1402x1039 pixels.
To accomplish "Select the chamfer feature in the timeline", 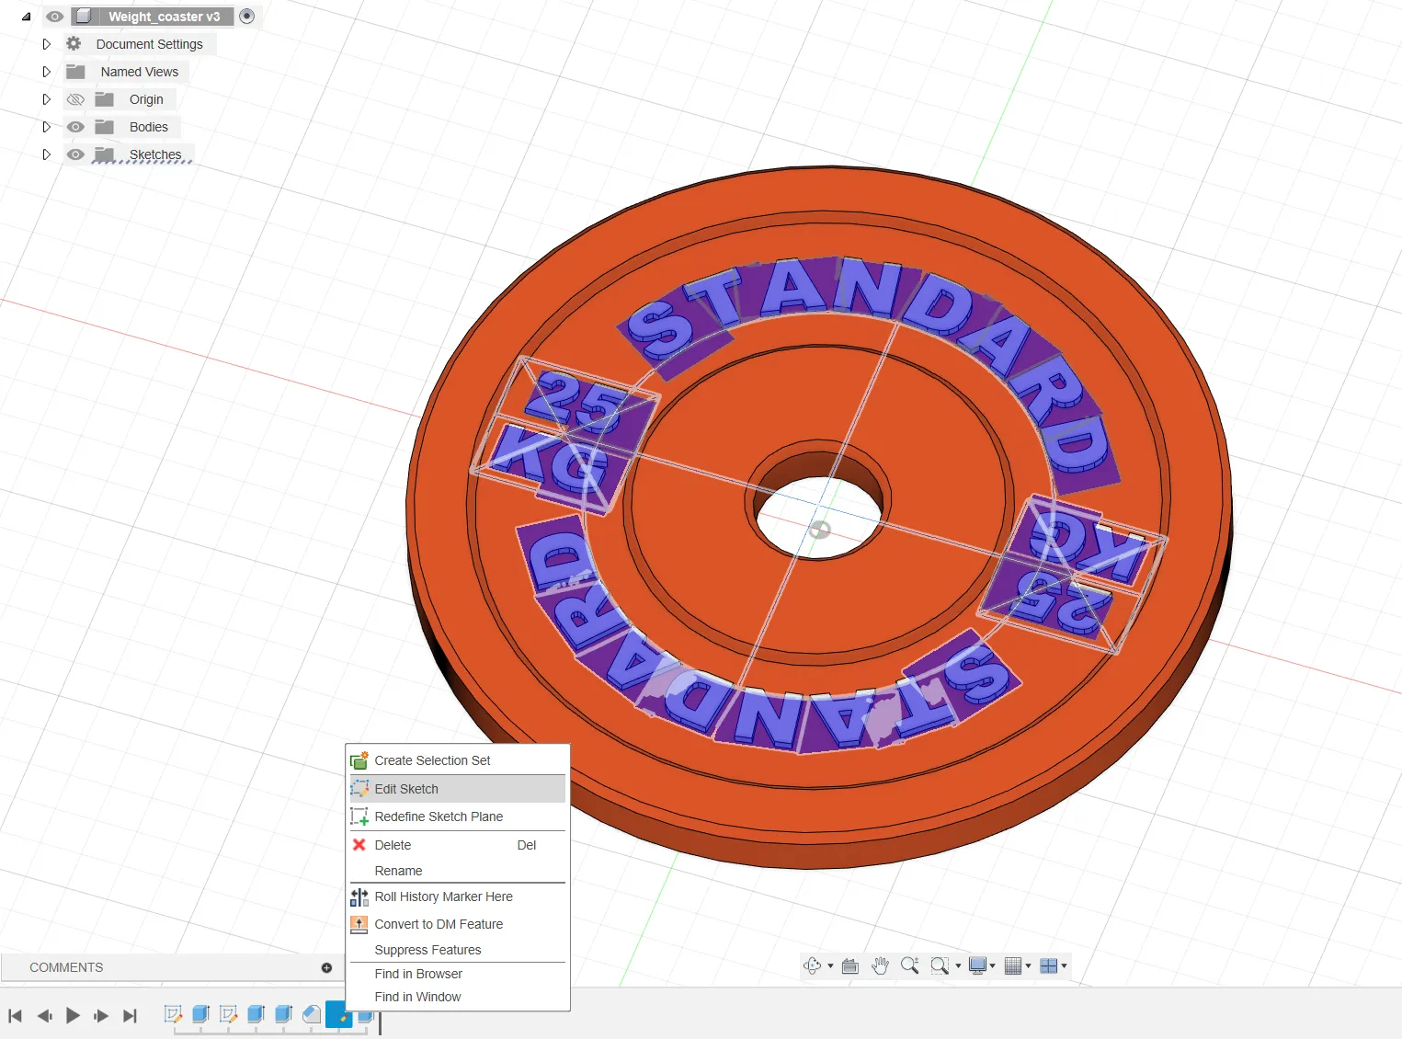I will point(312,1015).
